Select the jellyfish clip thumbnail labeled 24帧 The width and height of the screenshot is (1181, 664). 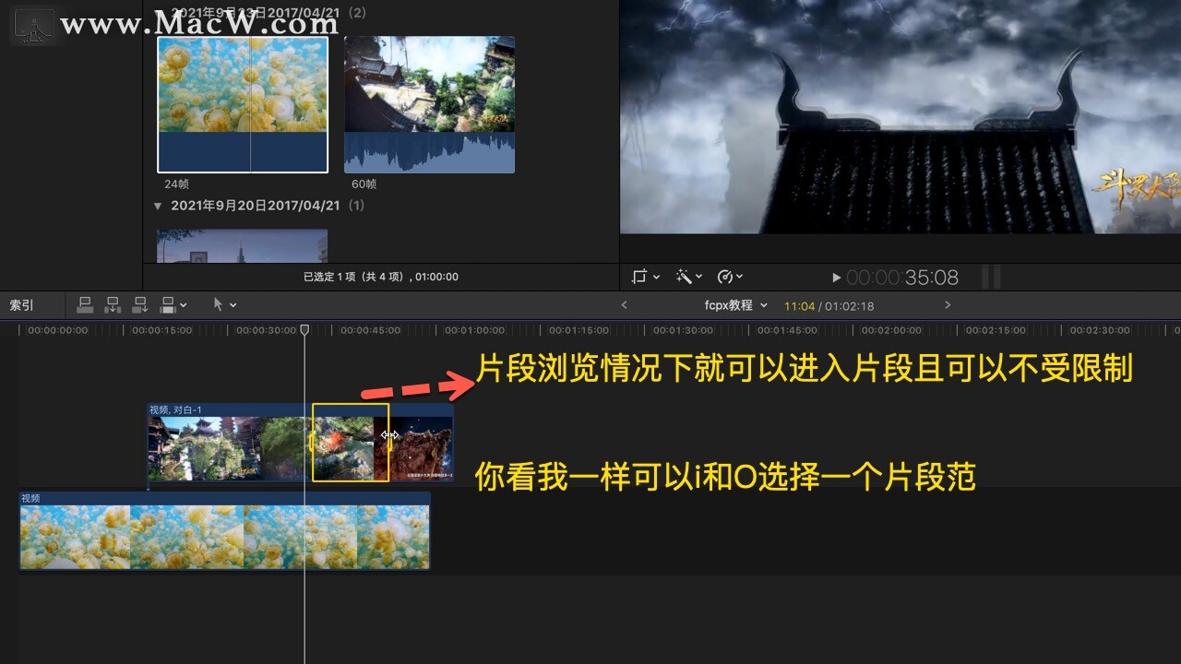point(243,105)
